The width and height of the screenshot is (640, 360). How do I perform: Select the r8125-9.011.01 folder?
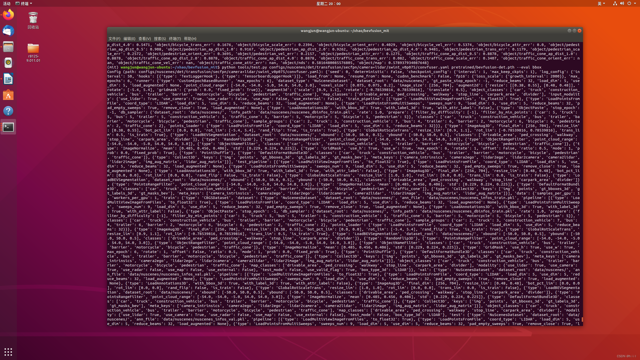click(33, 49)
